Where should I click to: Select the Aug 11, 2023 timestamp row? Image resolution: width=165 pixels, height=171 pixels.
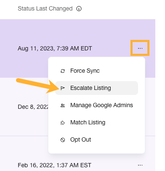pyautogui.click(x=55, y=48)
